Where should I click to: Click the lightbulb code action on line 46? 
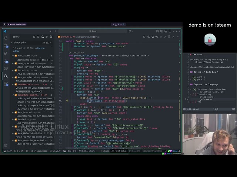67,101
